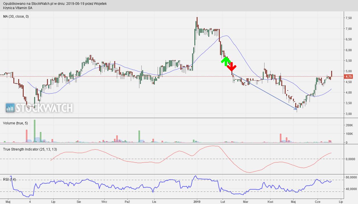Click the 'RSI (14)' indicator label
Viewport: 358px width, 204px height.
coord(9,179)
